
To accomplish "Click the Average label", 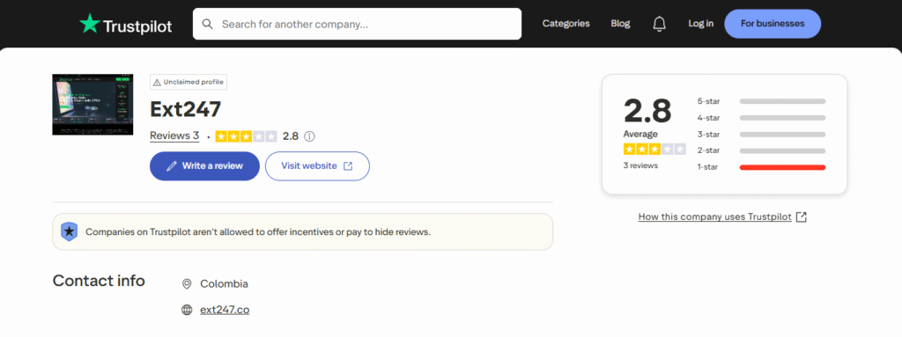I will (640, 134).
